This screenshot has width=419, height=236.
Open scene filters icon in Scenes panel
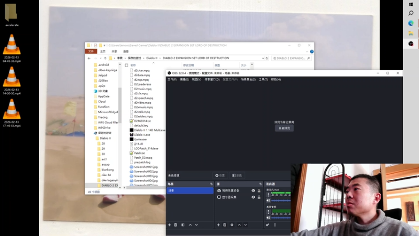tap(183, 225)
